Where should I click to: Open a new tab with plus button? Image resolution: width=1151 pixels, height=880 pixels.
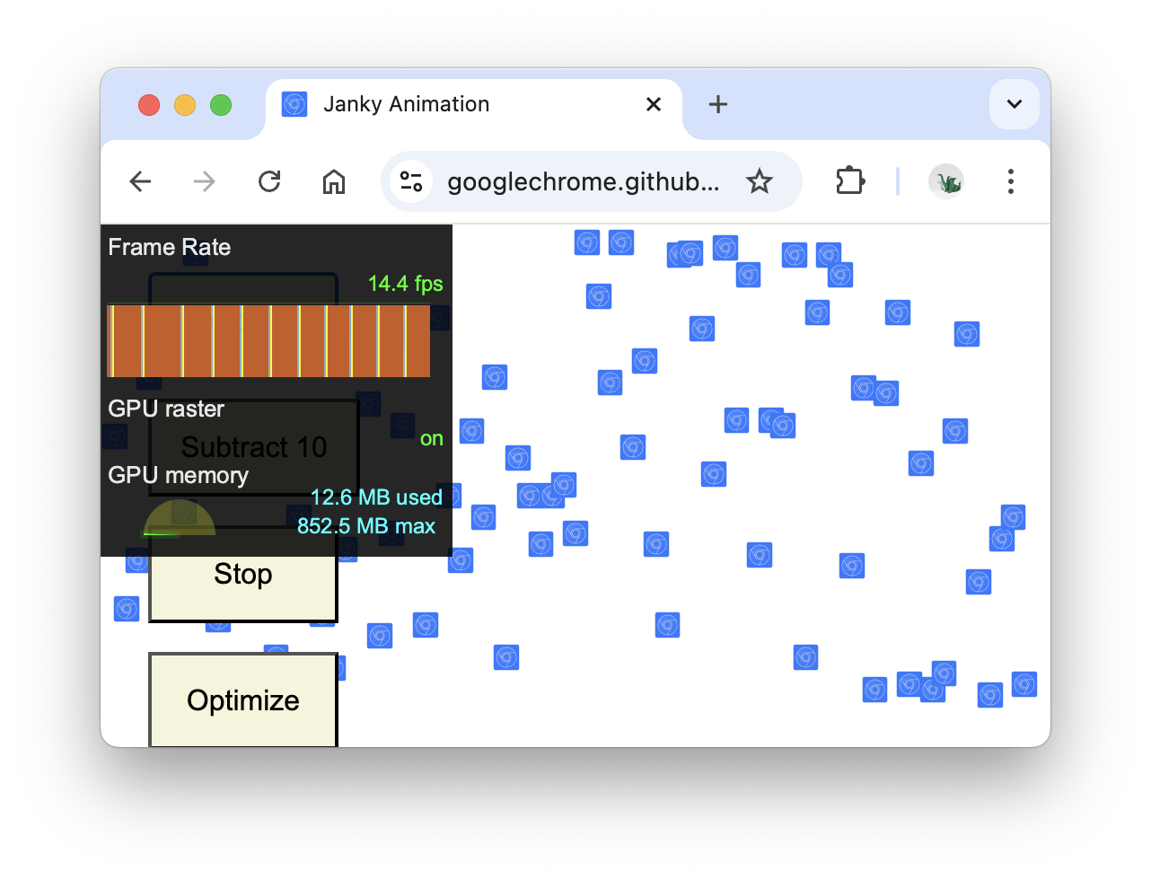tap(717, 104)
